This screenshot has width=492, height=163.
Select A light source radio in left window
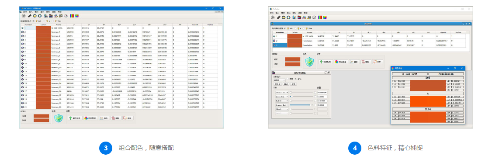tap(44, 21)
